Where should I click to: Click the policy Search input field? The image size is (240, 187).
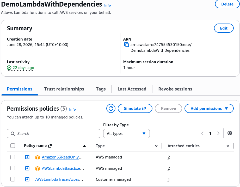coord(54,134)
